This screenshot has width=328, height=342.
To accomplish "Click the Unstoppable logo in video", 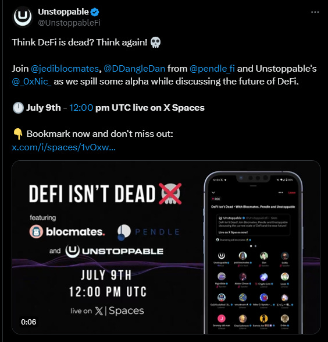I will (x=114, y=251).
